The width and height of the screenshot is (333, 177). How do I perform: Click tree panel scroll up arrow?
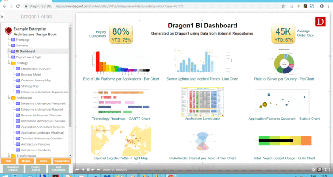point(70,25)
